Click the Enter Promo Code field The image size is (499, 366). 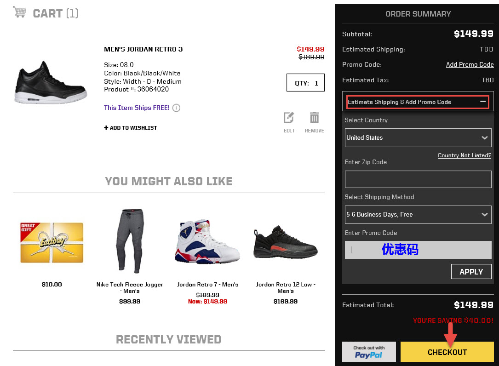418,250
